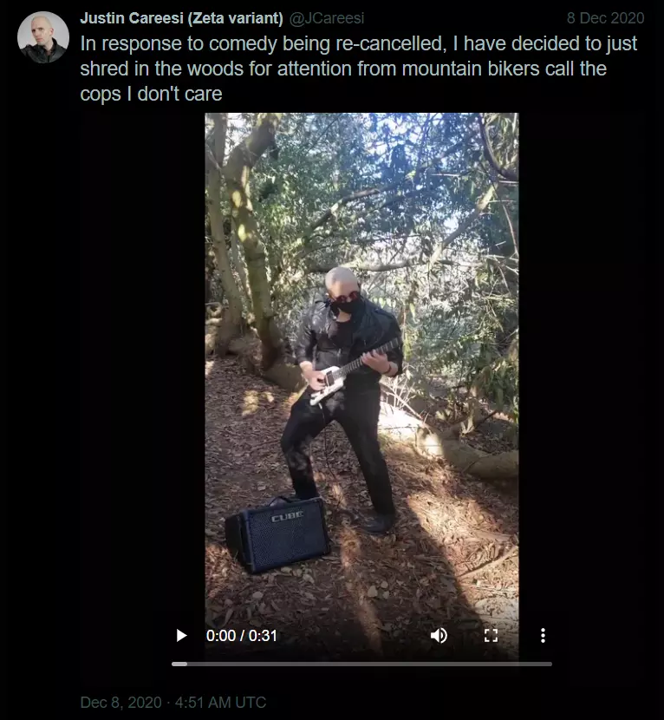Click the CUBE amplifier in the video
Image resolution: width=664 pixels, height=720 pixels.
click(x=278, y=534)
